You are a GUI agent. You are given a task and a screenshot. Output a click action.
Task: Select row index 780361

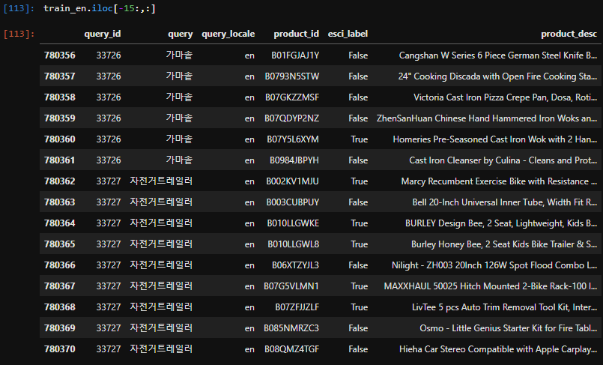(60, 160)
